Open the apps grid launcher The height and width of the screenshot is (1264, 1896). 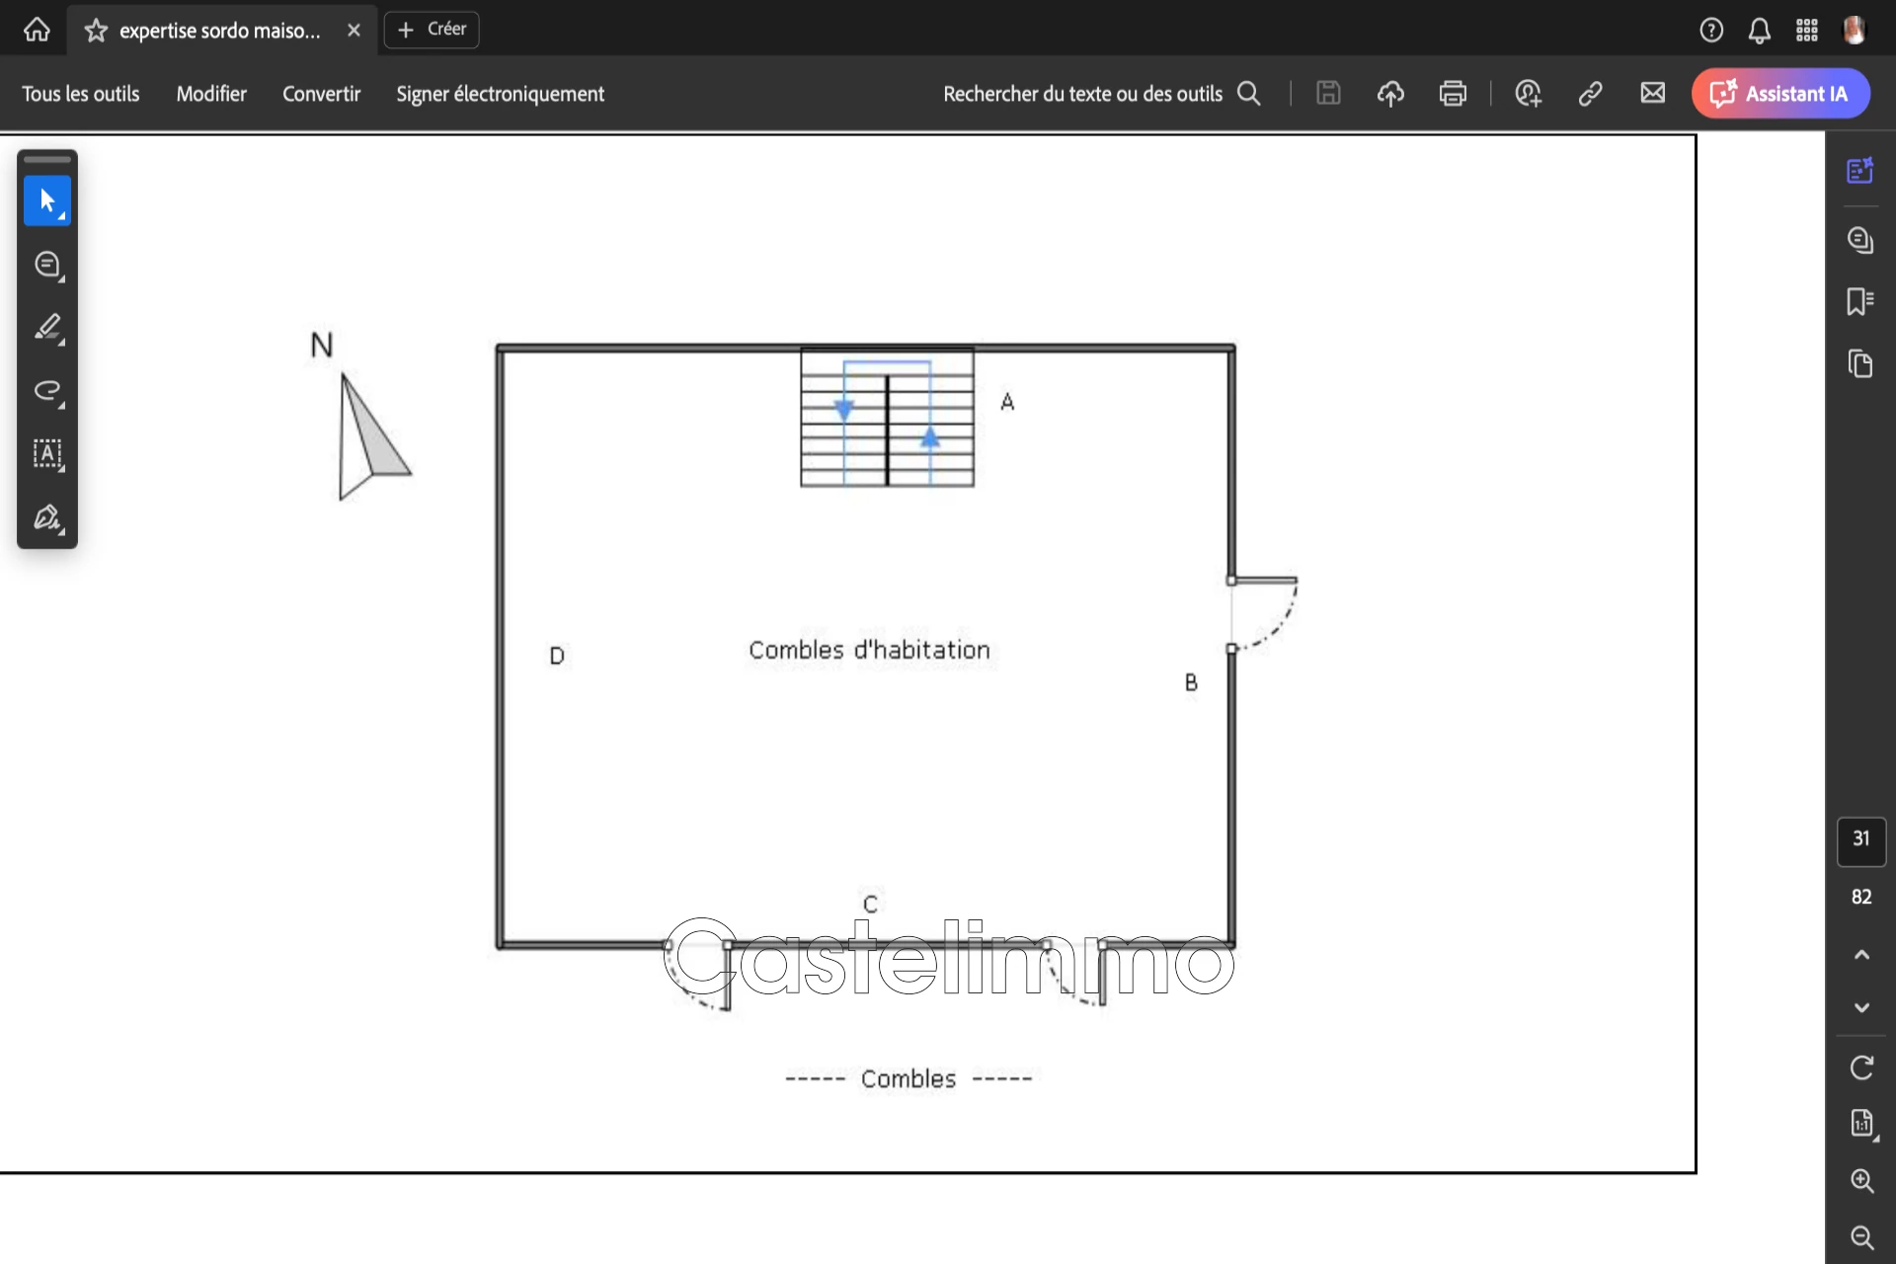coord(1807,31)
